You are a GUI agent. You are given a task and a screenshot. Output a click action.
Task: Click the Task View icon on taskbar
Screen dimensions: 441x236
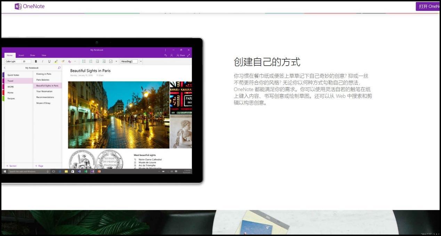tap(54, 171)
